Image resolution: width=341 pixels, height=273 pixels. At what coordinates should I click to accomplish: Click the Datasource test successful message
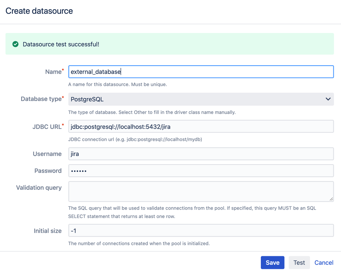61,44
